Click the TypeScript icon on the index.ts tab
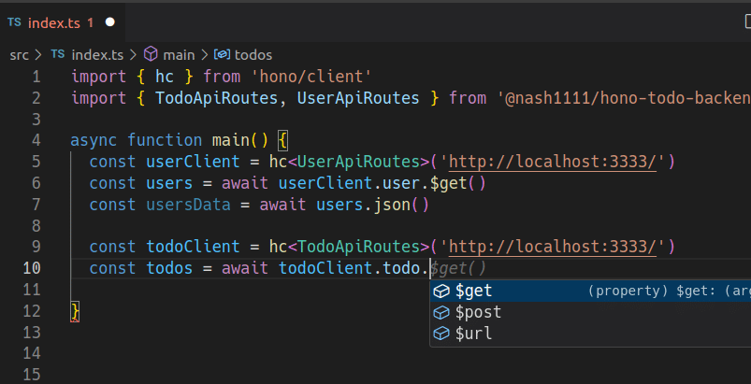 coord(14,21)
